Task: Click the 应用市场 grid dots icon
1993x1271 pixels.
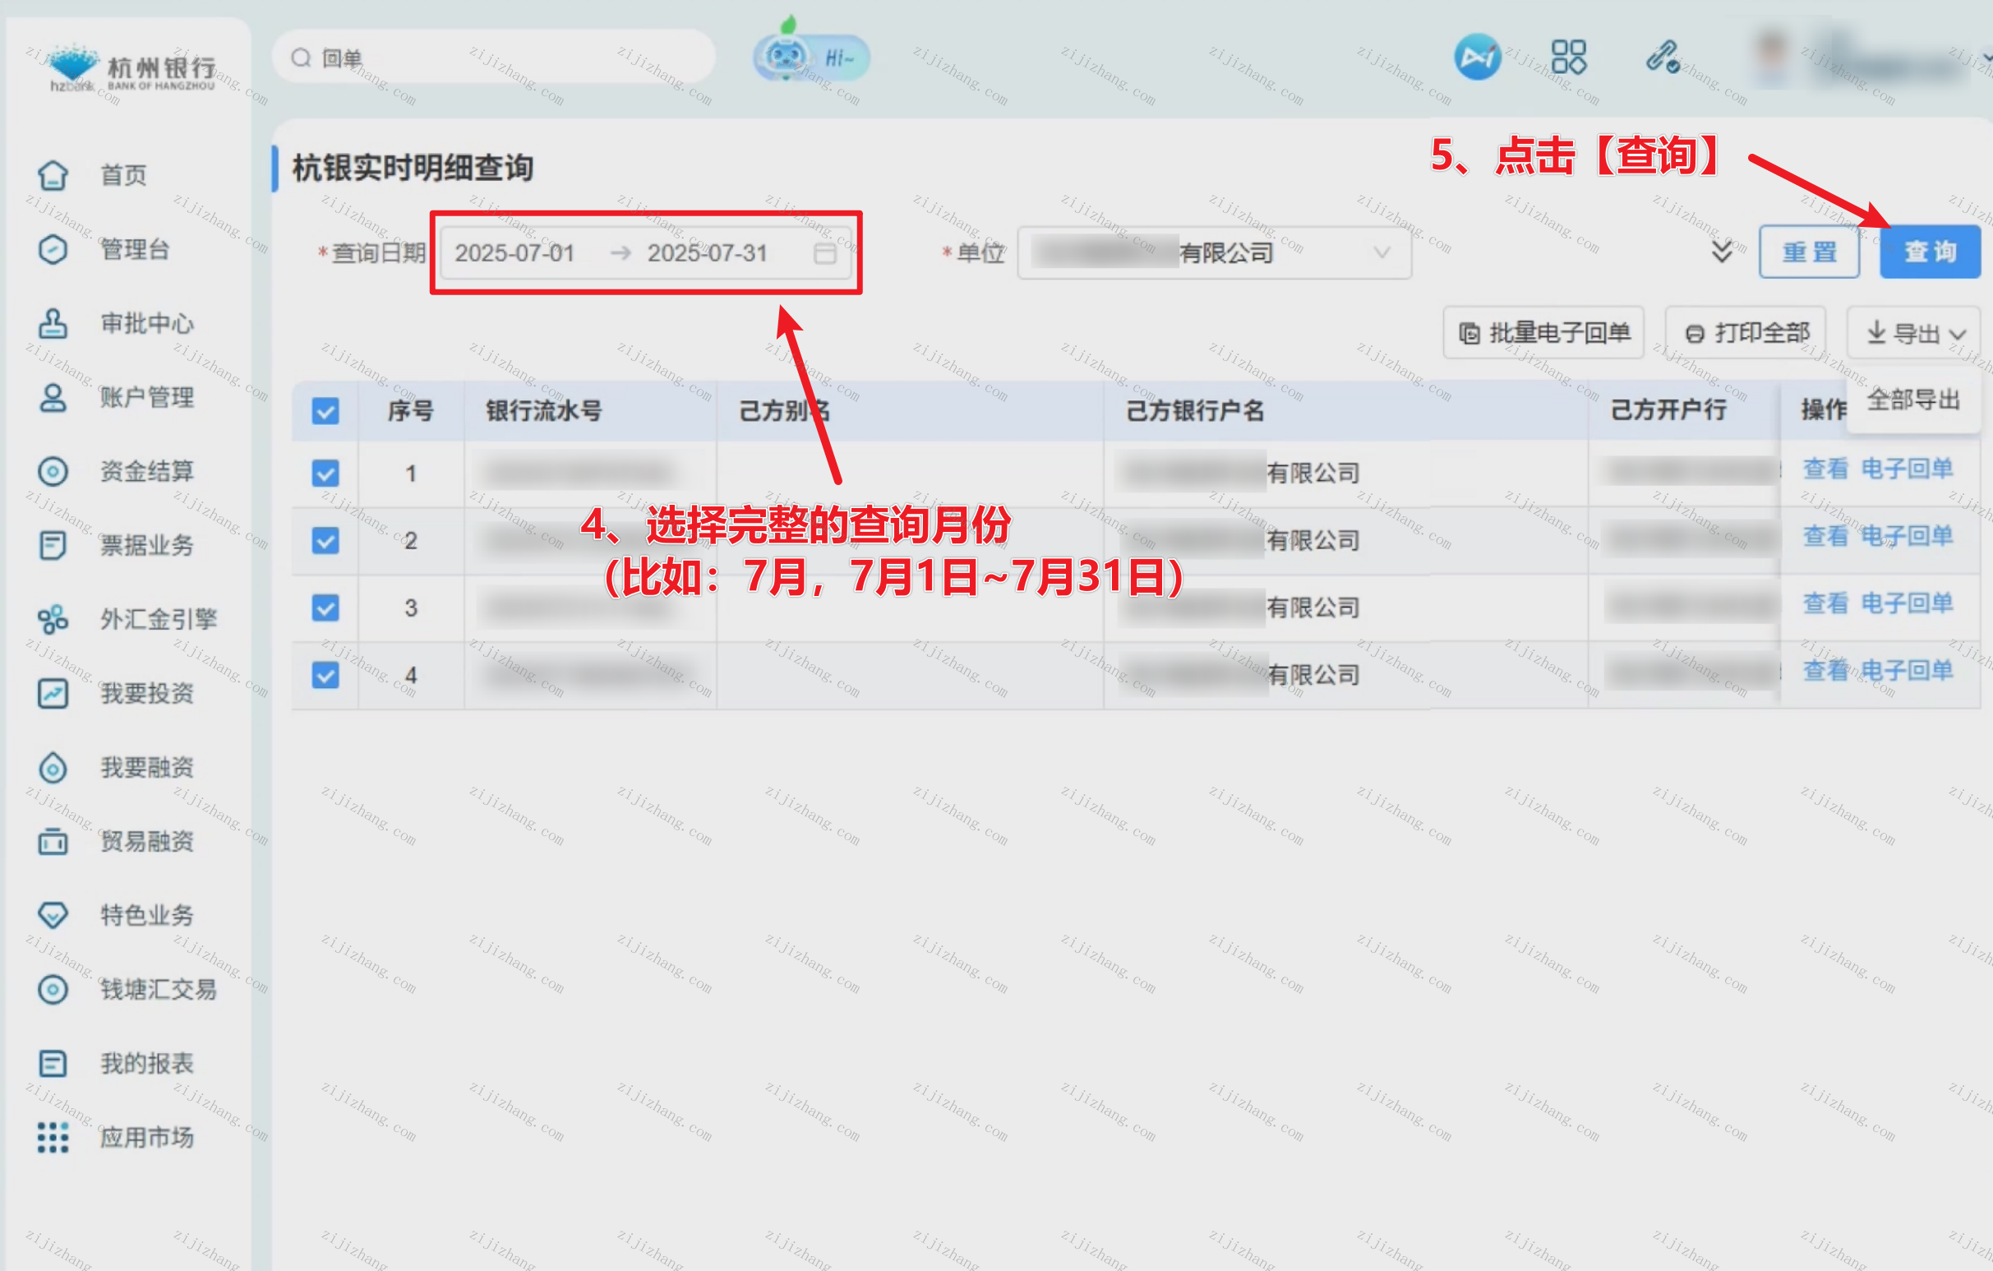Action: tap(53, 1137)
